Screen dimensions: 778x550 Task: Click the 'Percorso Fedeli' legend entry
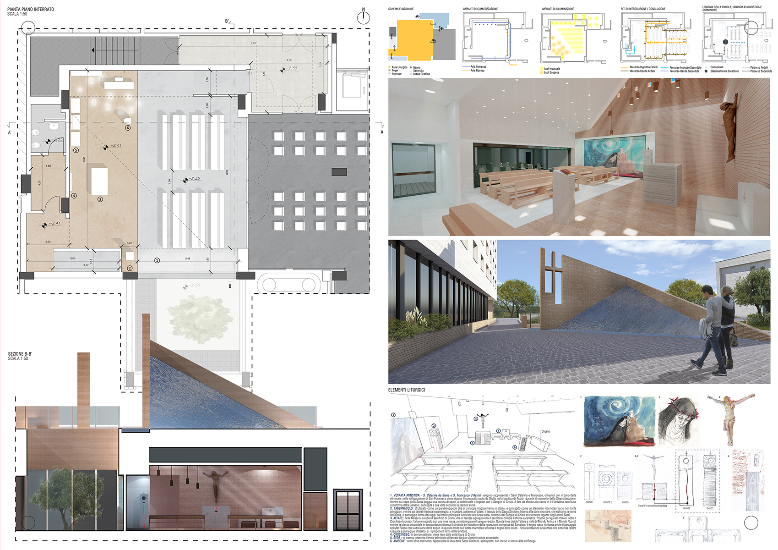click(756, 67)
